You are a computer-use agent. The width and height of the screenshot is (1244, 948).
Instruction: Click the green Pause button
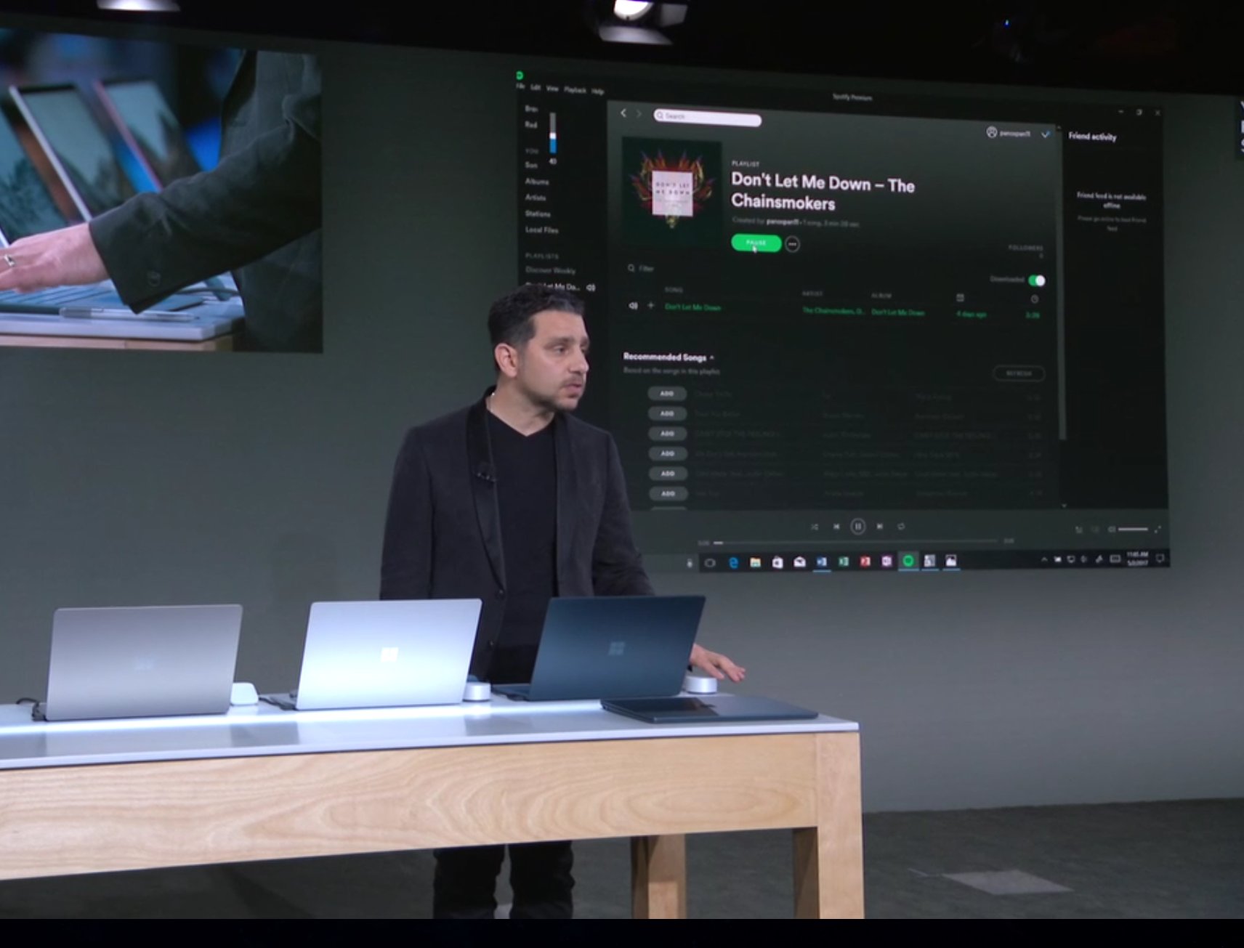click(756, 243)
